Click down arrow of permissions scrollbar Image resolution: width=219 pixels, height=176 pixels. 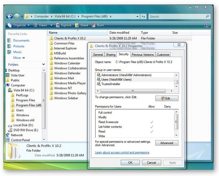[176, 135]
